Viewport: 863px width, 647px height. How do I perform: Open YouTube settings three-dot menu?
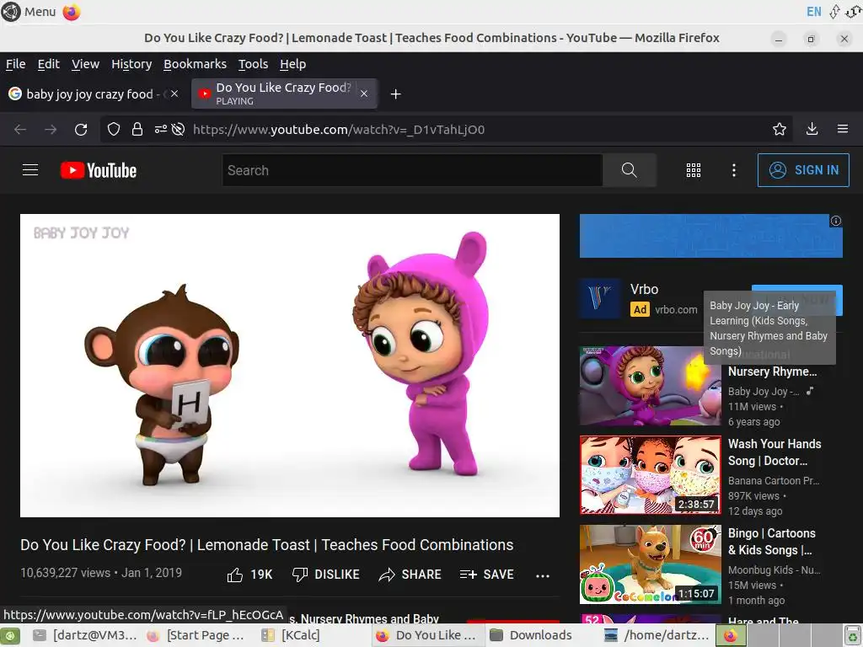pos(734,170)
